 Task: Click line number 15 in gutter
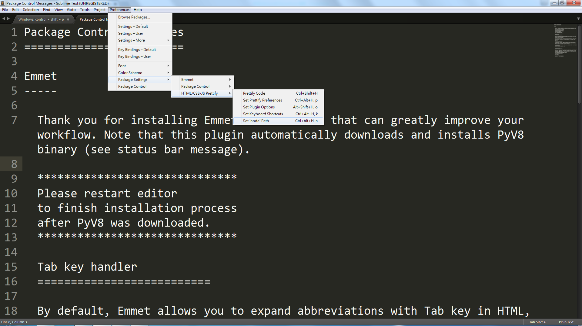(11, 267)
